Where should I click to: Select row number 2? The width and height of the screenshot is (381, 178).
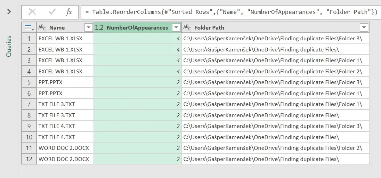point(29,49)
